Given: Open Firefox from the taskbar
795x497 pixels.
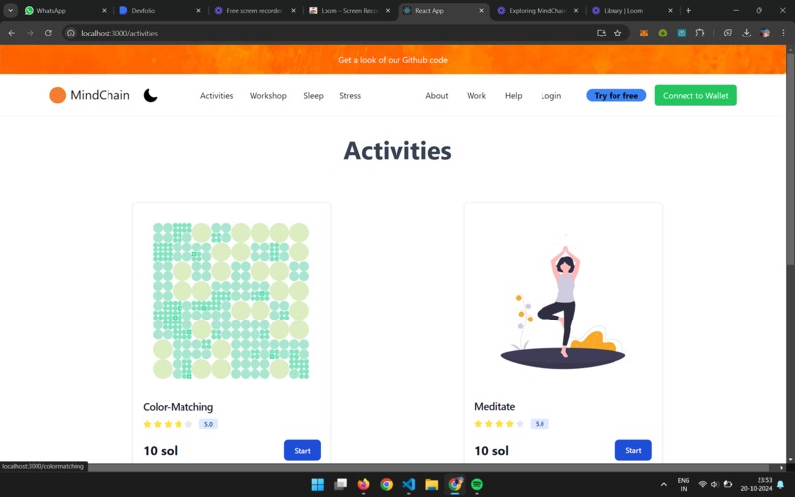Looking at the screenshot, I should (x=364, y=485).
